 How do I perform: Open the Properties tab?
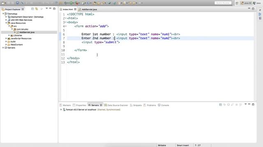(79, 105)
